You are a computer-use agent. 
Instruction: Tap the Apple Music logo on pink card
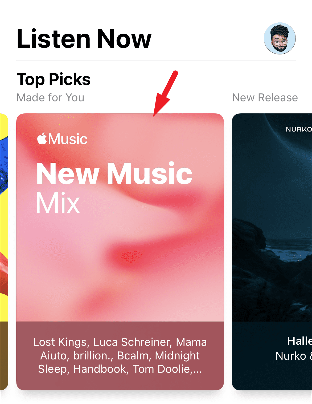coord(62,139)
